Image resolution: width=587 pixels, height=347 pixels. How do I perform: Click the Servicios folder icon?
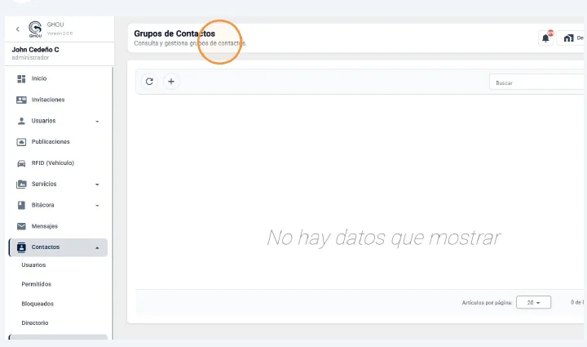click(x=21, y=184)
